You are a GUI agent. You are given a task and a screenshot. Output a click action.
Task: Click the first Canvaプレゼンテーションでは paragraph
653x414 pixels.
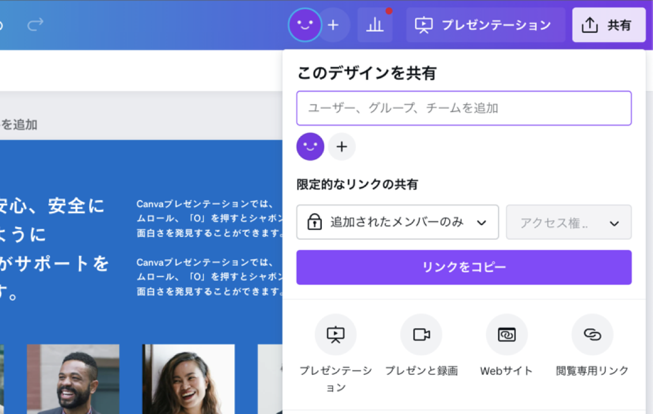tap(210, 218)
